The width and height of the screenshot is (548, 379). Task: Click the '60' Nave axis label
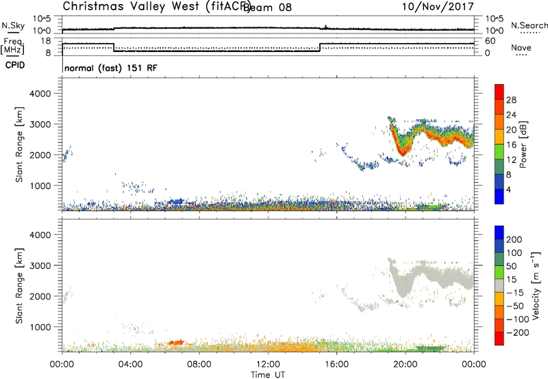[490, 41]
